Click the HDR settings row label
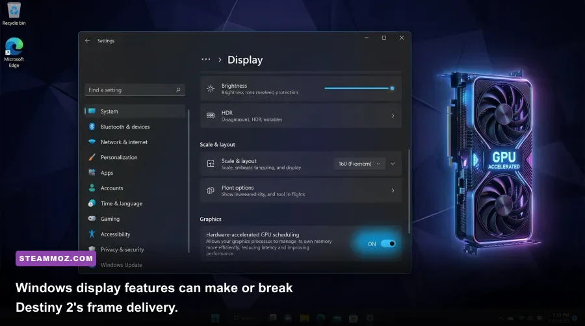This screenshot has width=585, height=326. tap(227, 112)
